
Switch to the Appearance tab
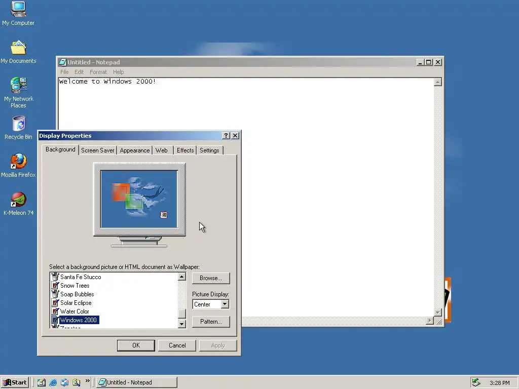[135, 150]
